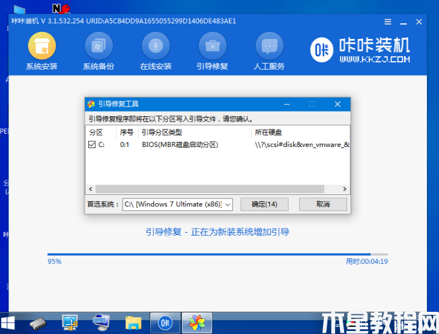
Task: Switch to colorful pinwheel boot repair taskbar button
Action: tap(197, 323)
